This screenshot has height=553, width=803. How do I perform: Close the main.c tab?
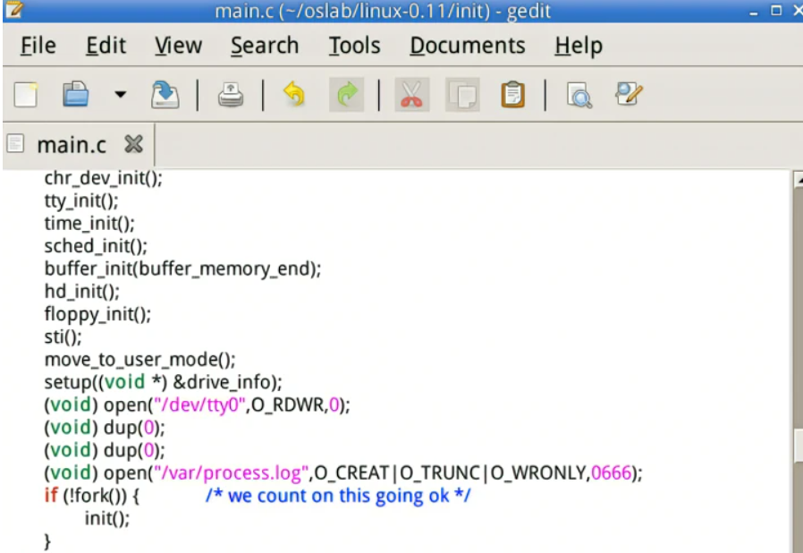(x=133, y=144)
